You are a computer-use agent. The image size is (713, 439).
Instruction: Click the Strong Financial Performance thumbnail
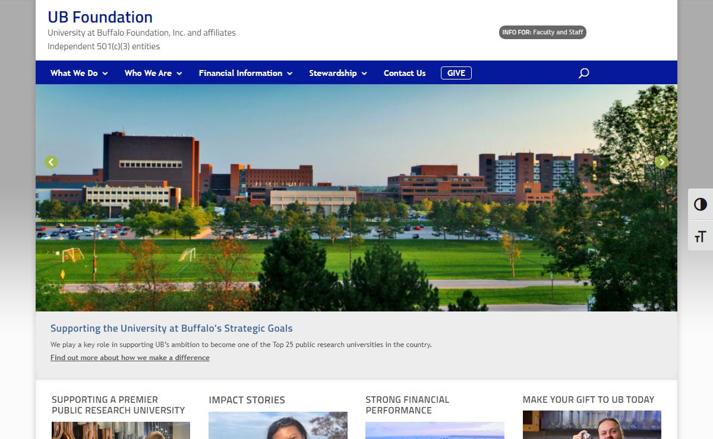435,430
